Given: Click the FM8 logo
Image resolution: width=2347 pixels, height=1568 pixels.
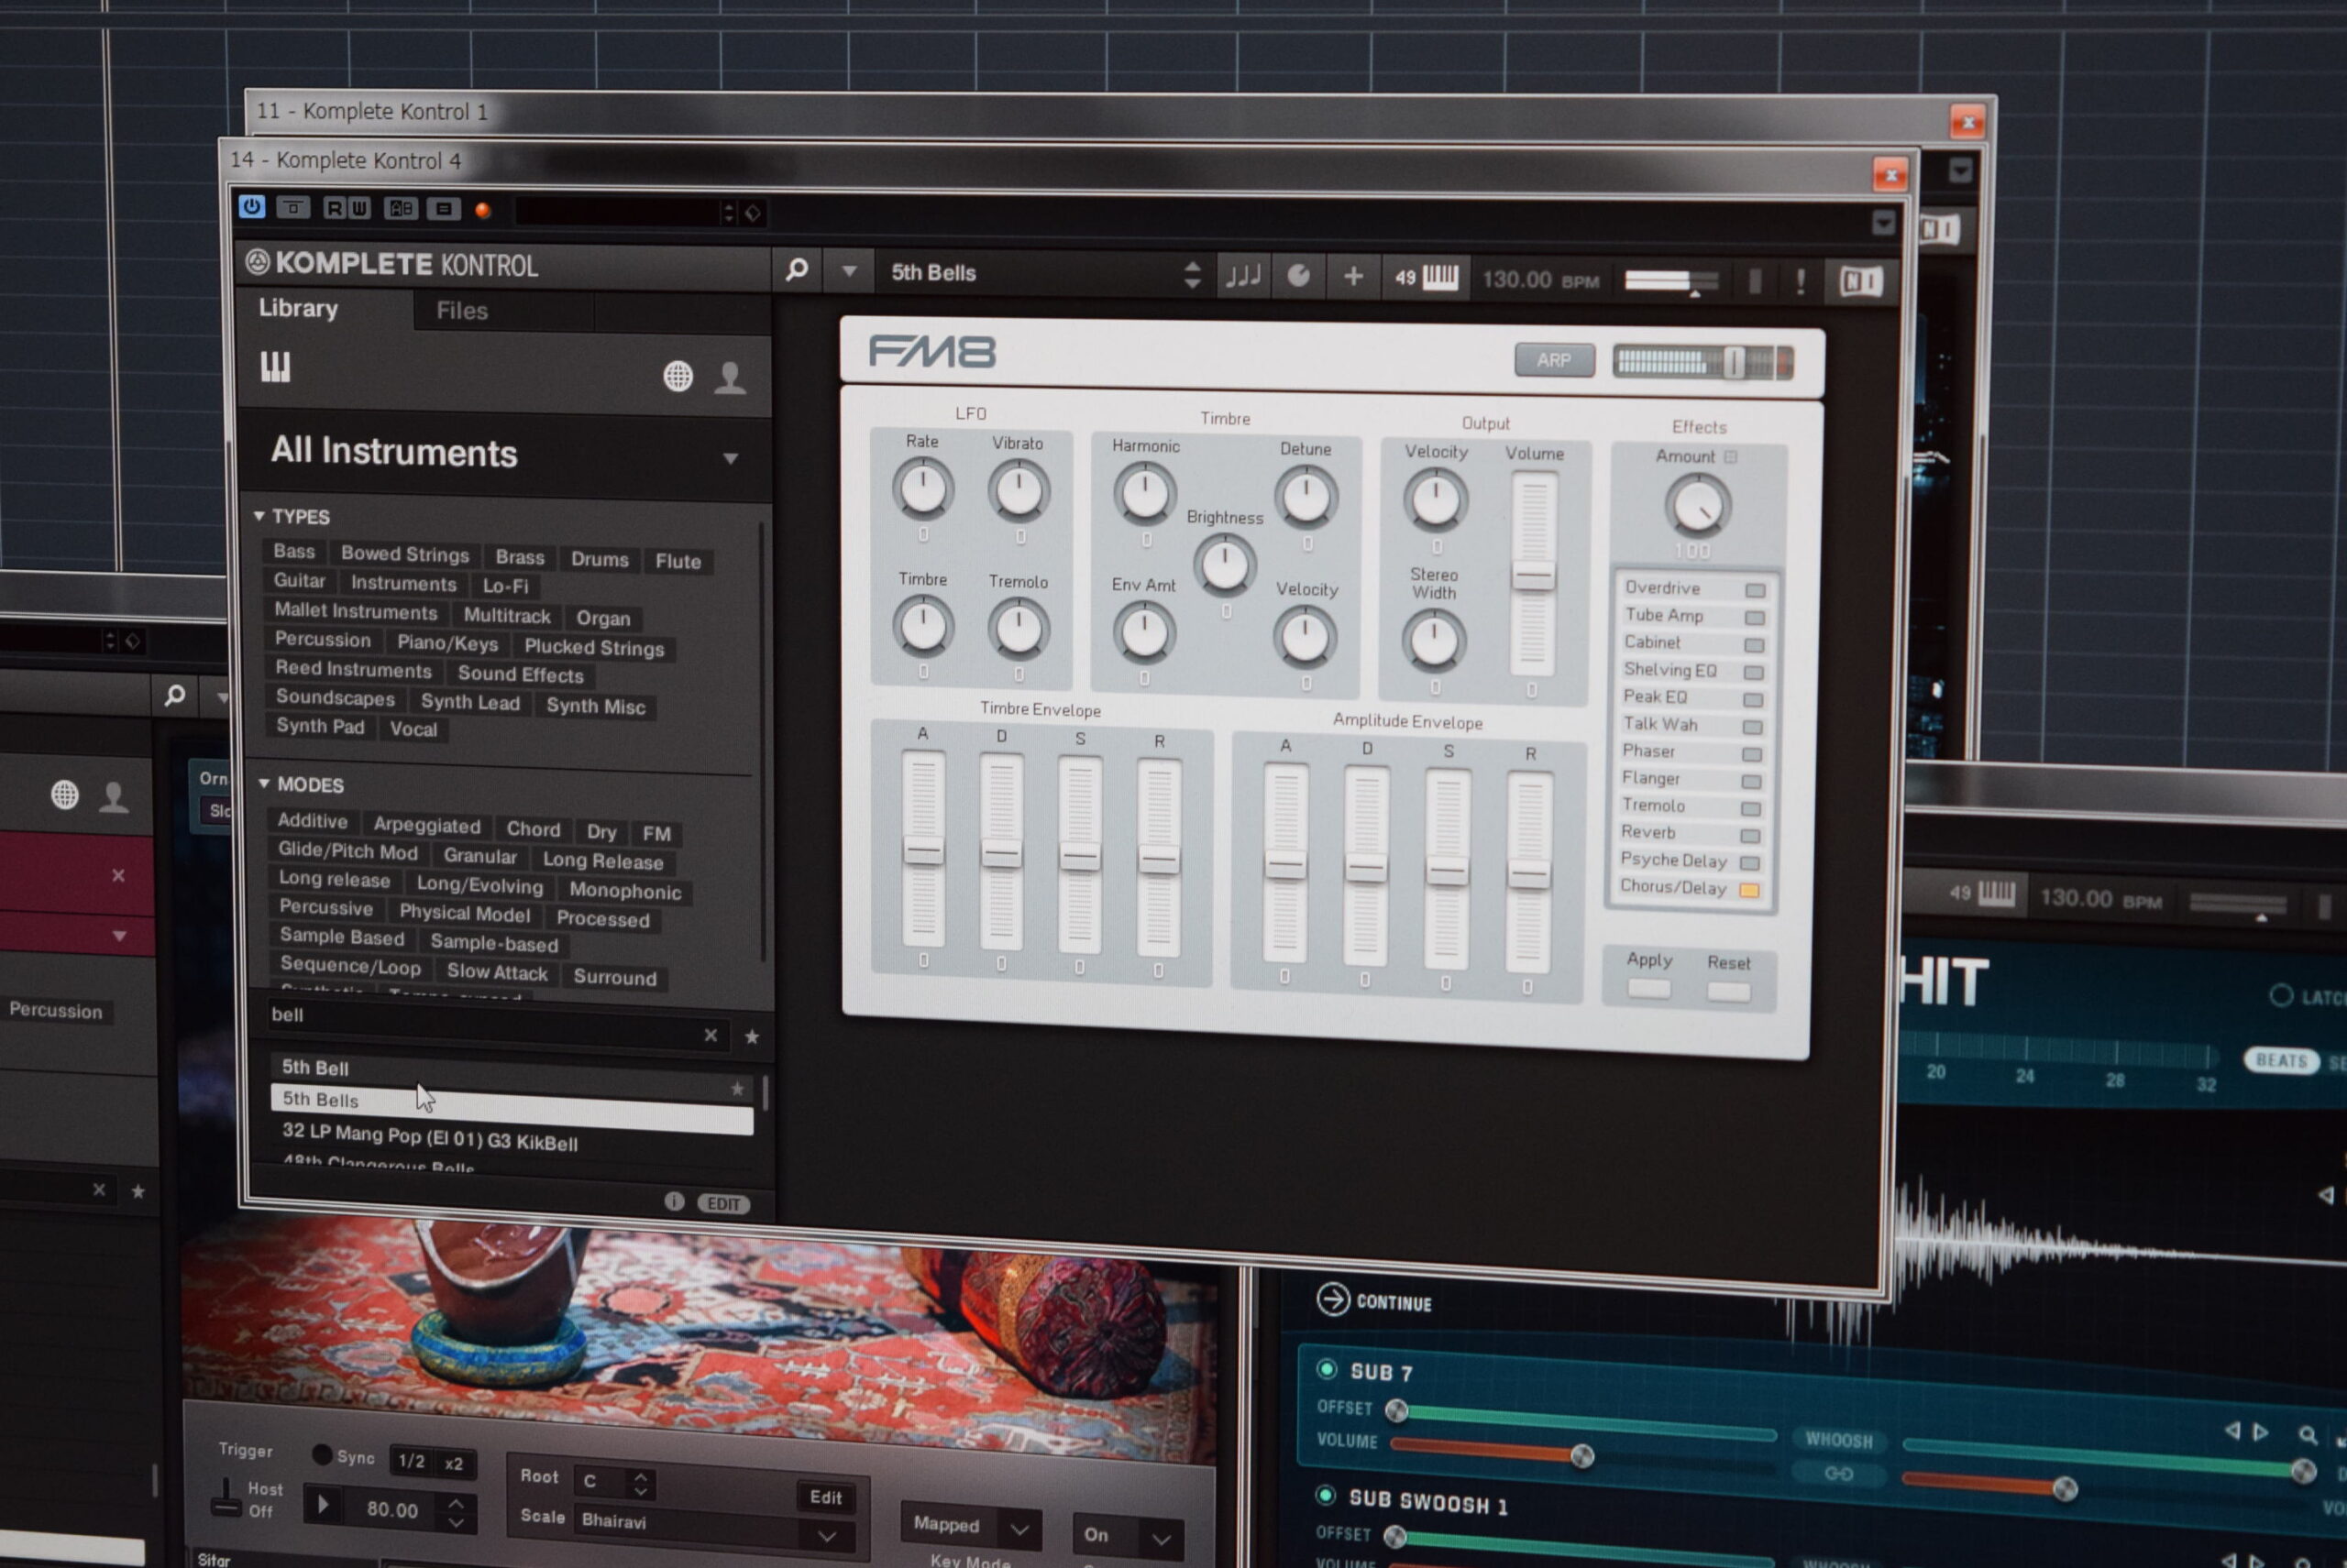Looking at the screenshot, I should coord(932,352).
